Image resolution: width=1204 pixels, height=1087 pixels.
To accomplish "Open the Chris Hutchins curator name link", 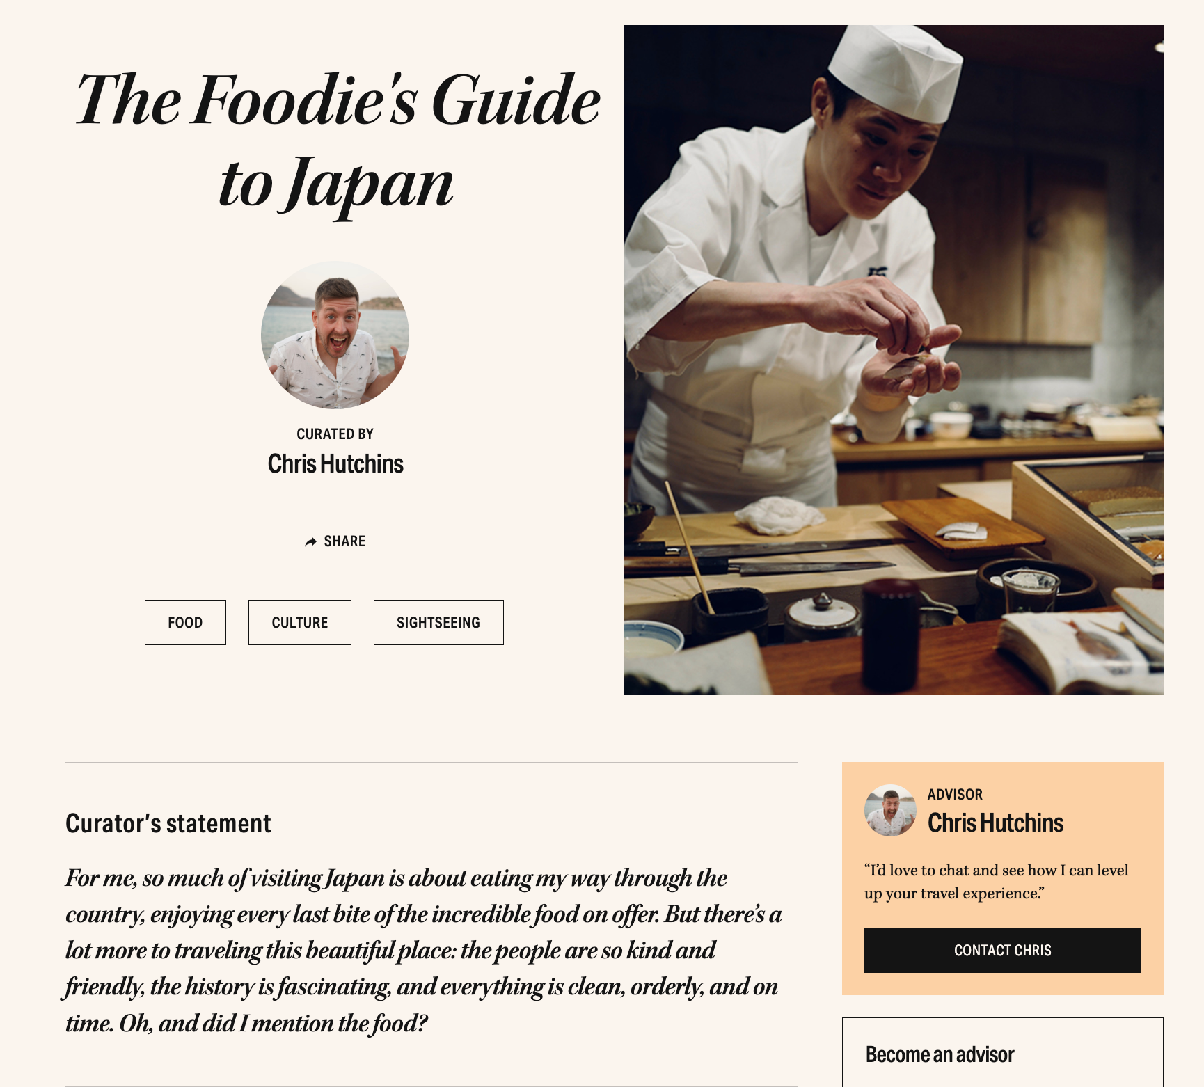I will click(335, 463).
